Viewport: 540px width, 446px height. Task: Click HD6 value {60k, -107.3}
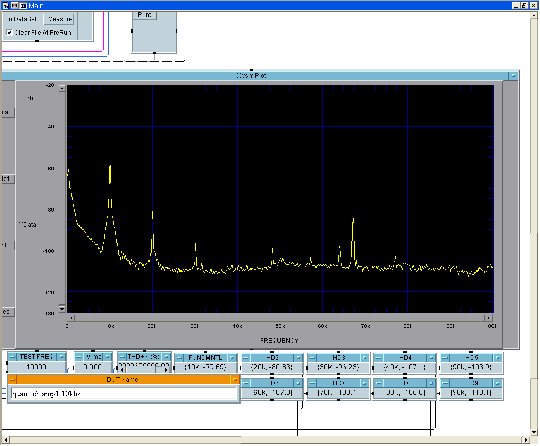272,393
